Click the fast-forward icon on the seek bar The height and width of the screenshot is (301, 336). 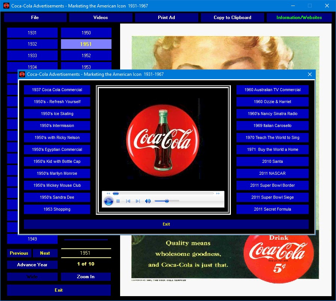218,193
